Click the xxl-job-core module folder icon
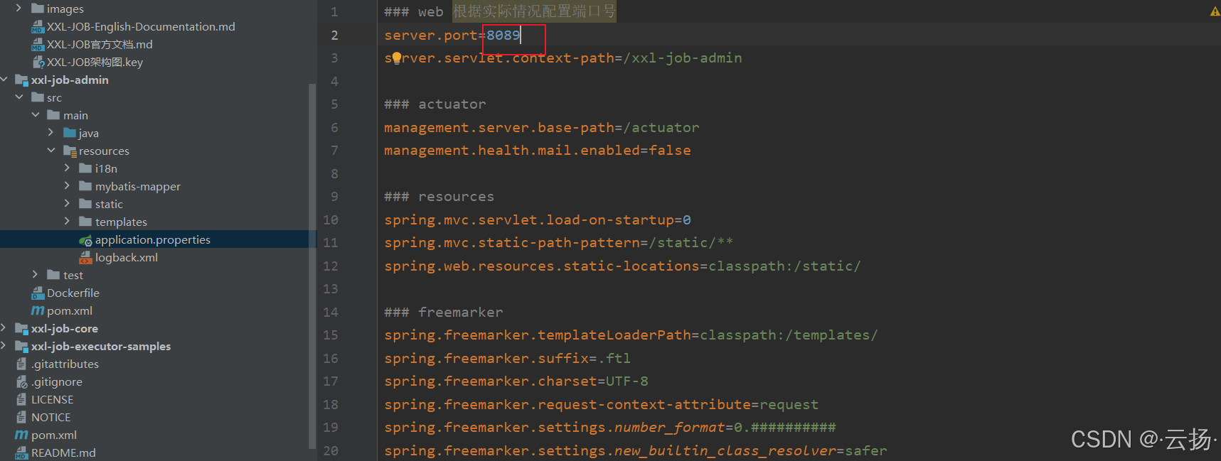This screenshot has width=1221, height=461. 22,328
